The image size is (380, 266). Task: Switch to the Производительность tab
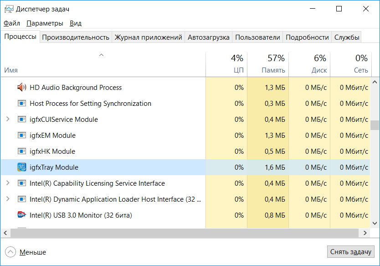76,37
